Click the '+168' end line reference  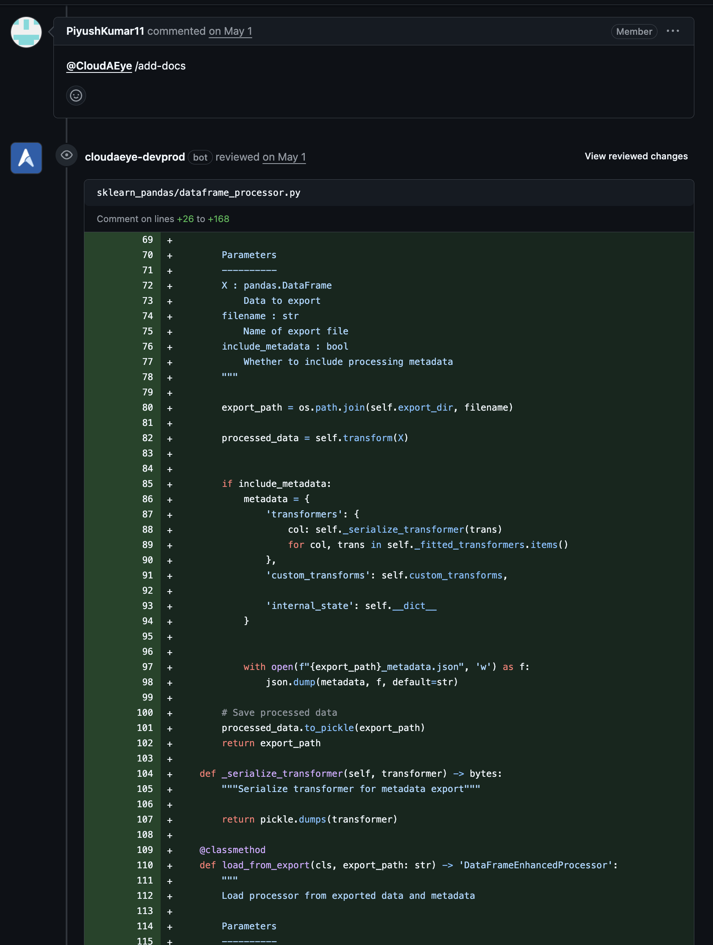click(x=218, y=219)
